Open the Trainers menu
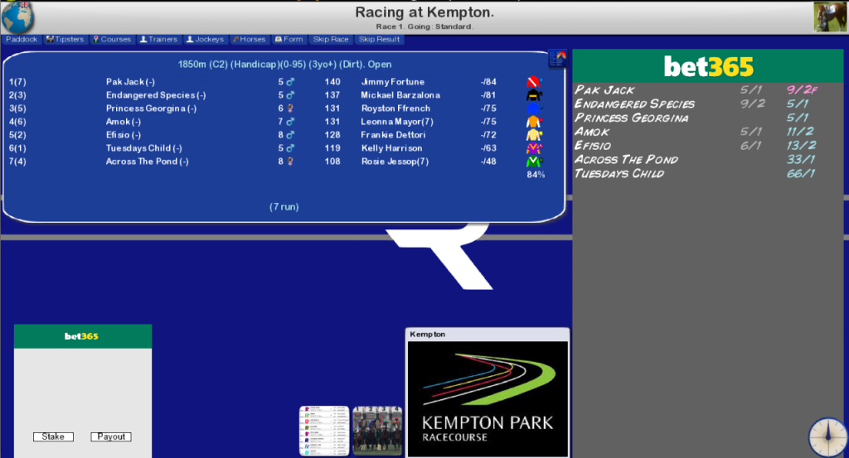849x458 pixels. (158, 40)
